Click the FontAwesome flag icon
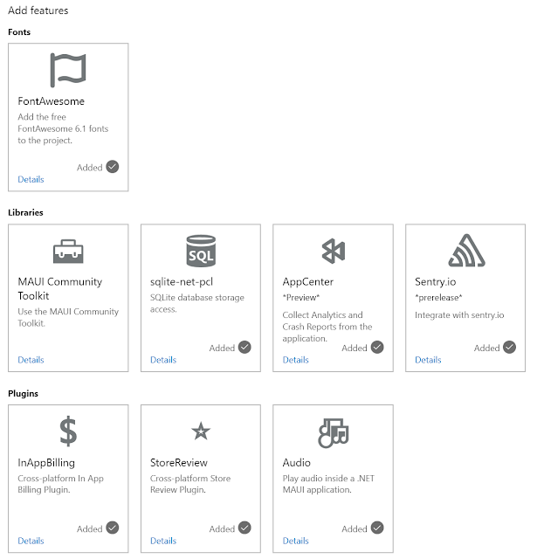The height and width of the screenshot is (559, 537). pos(68,70)
